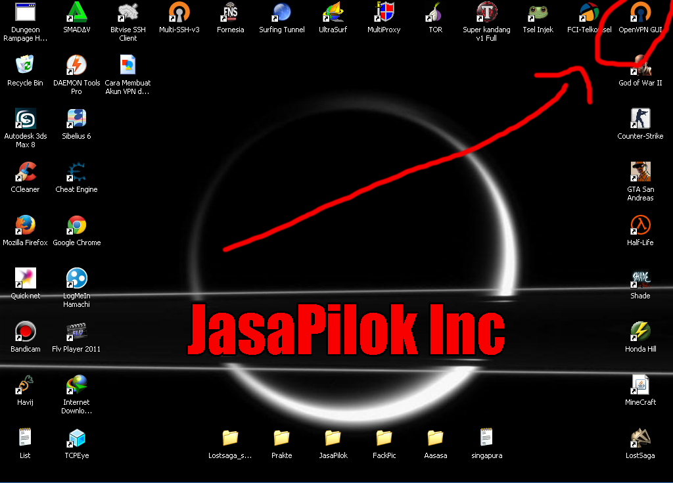Image resolution: width=673 pixels, height=483 pixels.
Task: Select the Havij icon
Action: click(x=26, y=384)
